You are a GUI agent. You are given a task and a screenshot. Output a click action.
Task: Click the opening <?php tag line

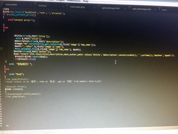[6, 9]
